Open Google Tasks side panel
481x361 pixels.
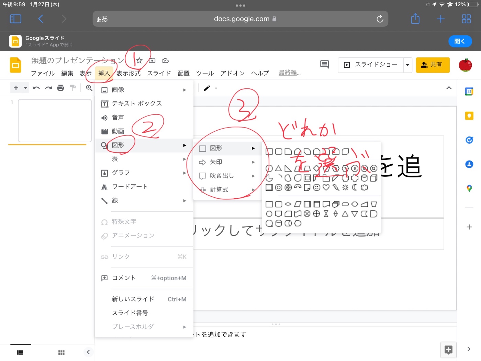pos(469,140)
